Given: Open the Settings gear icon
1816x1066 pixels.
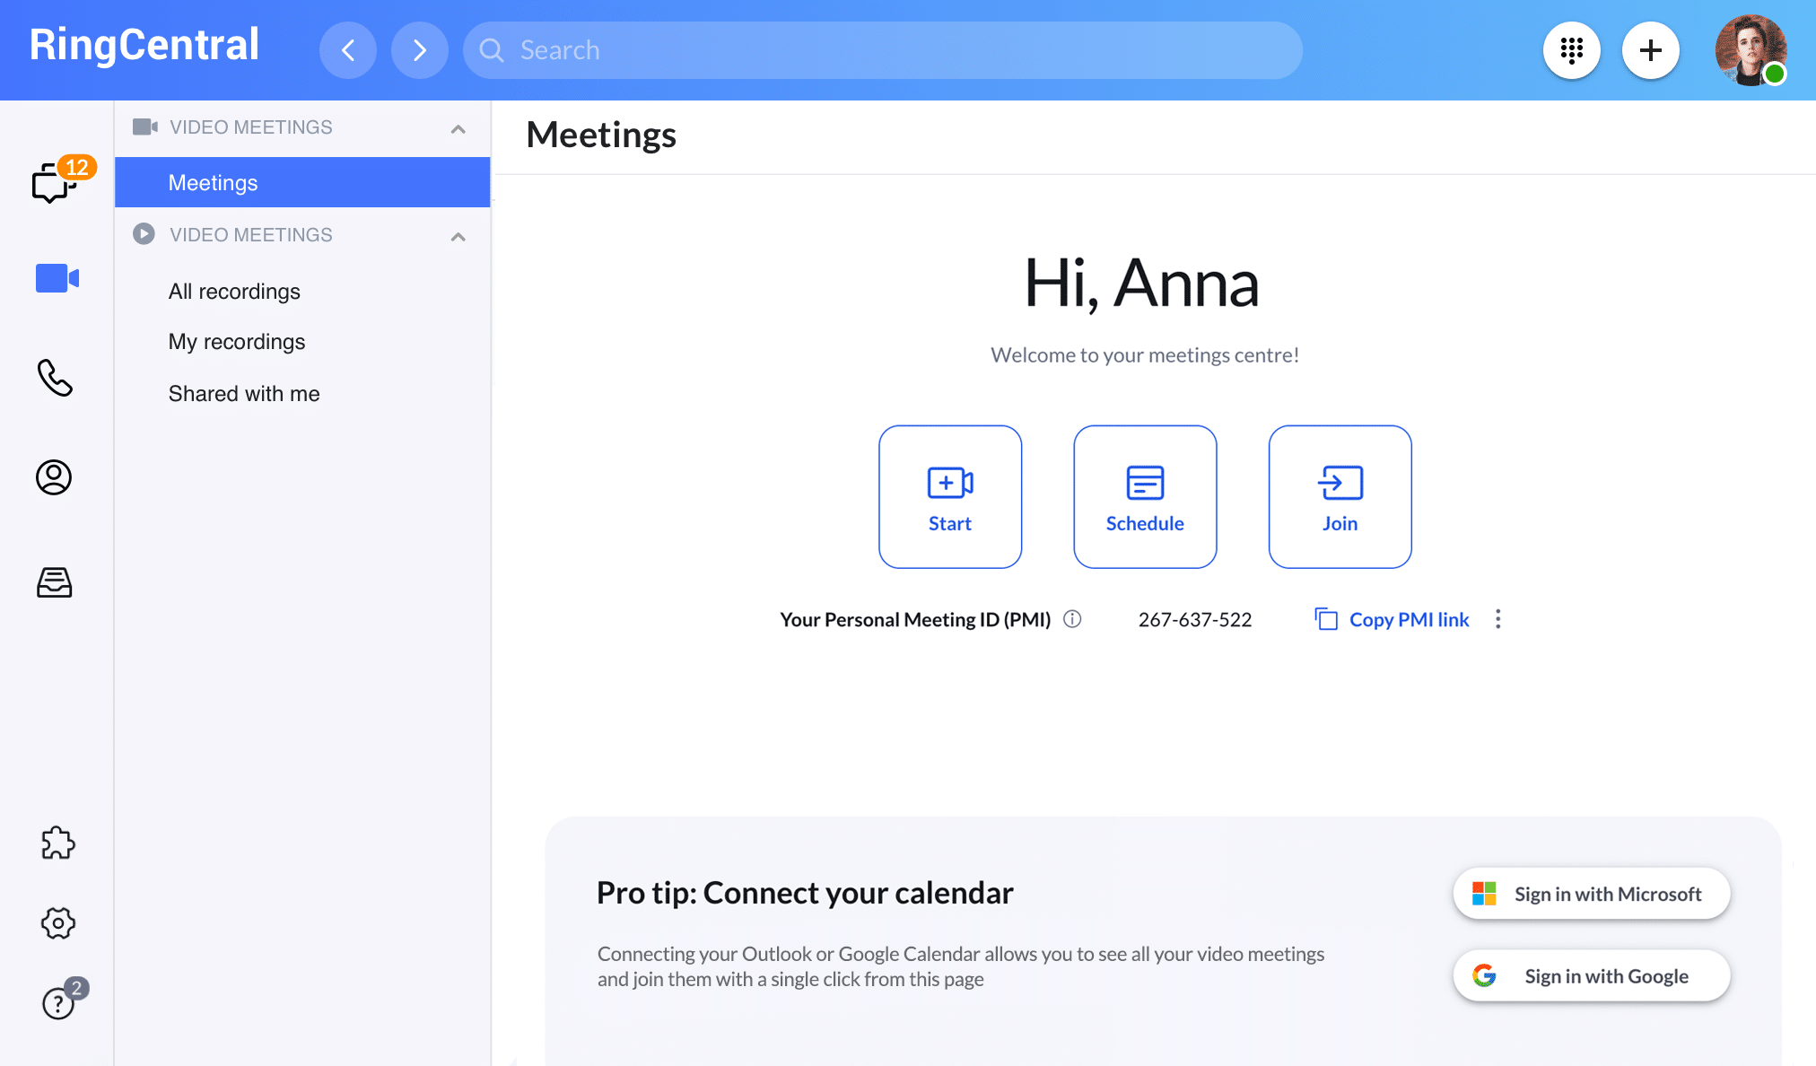Looking at the screenshot, I should 57,922.
